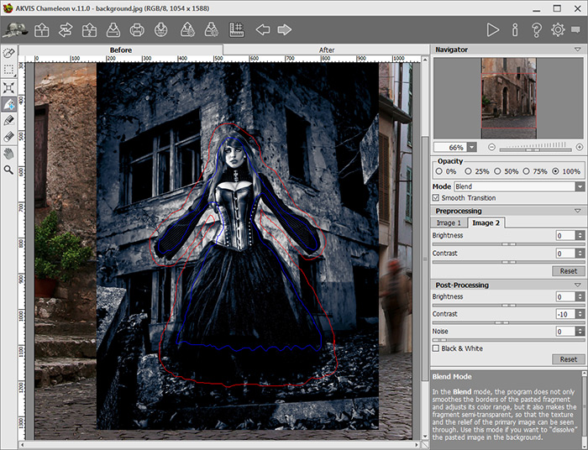The image size is (588, 450).
Task: Open fragment image (icon with number 2)
Action: click(x=89, y=30)
